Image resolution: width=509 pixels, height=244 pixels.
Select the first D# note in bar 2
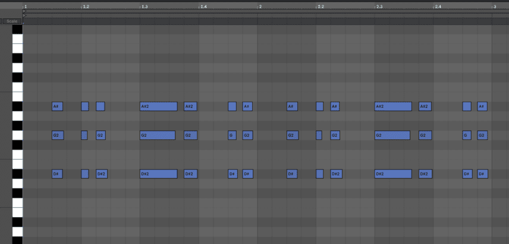tap(292, 174)
